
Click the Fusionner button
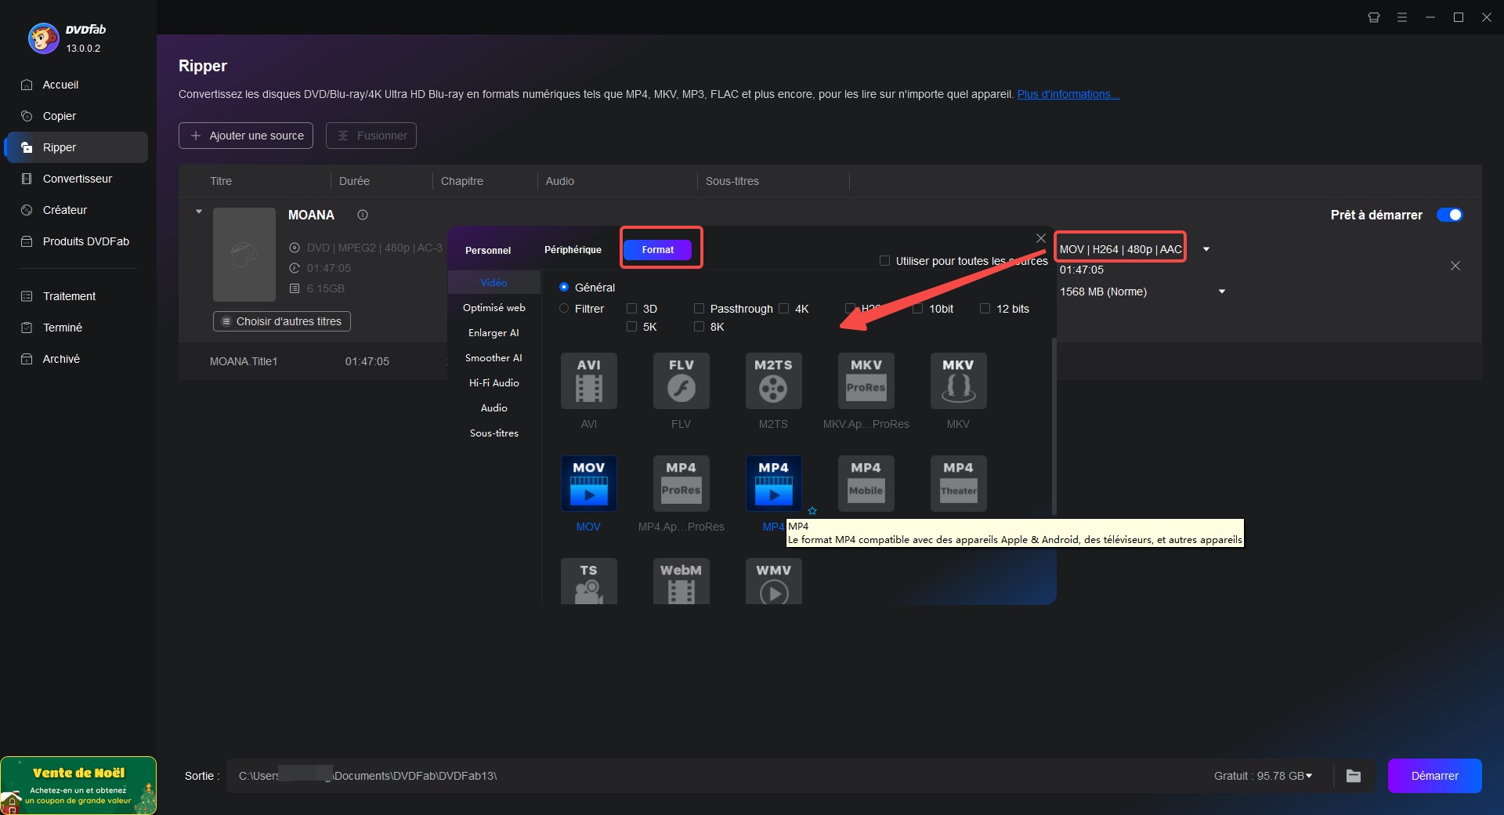tap(371, 136)
